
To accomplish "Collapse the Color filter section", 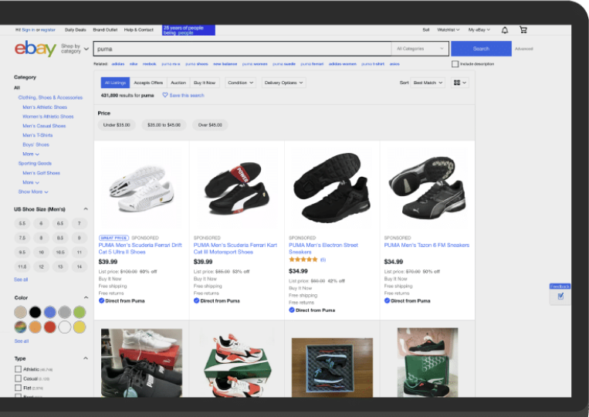I will pos(86,297).
